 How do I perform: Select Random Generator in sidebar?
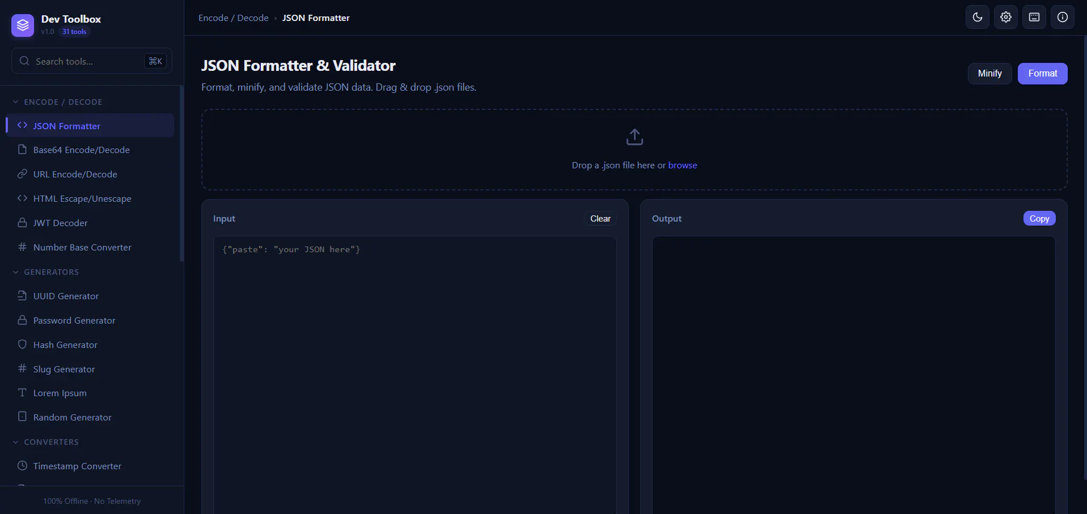(x=90, y=417)
